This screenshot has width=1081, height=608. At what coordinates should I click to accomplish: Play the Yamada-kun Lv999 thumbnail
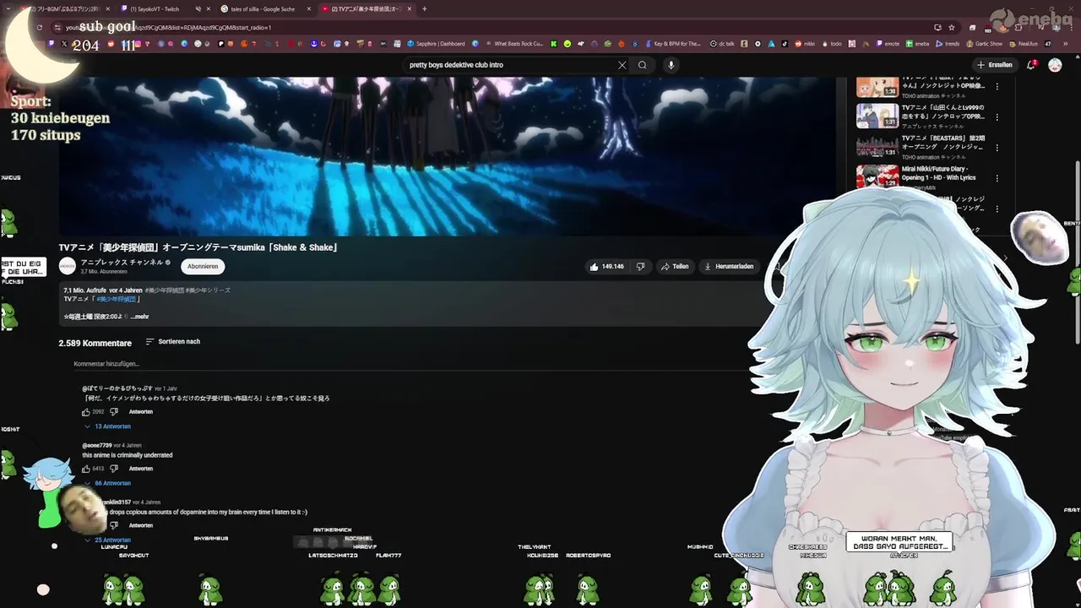tap(877, 116)
